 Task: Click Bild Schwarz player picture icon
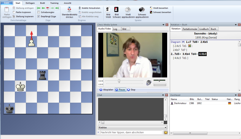click(x=117, y=10)
